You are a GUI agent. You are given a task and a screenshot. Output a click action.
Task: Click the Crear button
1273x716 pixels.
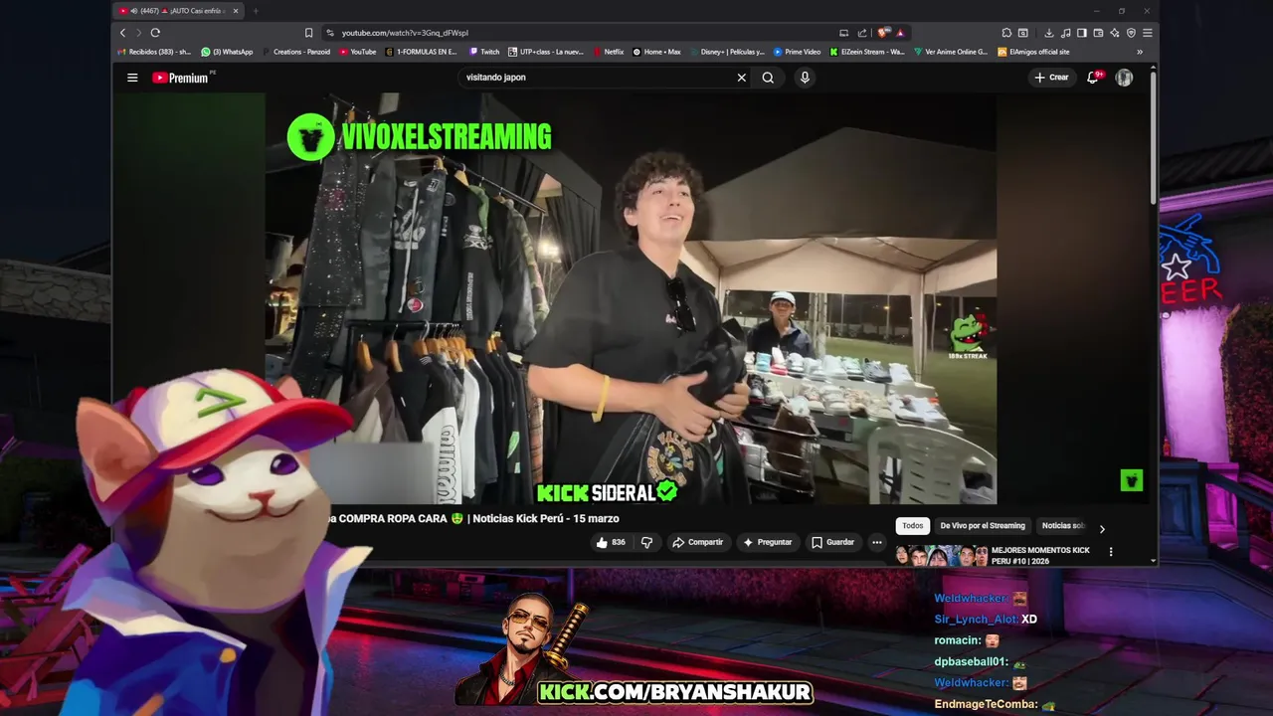pos(1051,78)
